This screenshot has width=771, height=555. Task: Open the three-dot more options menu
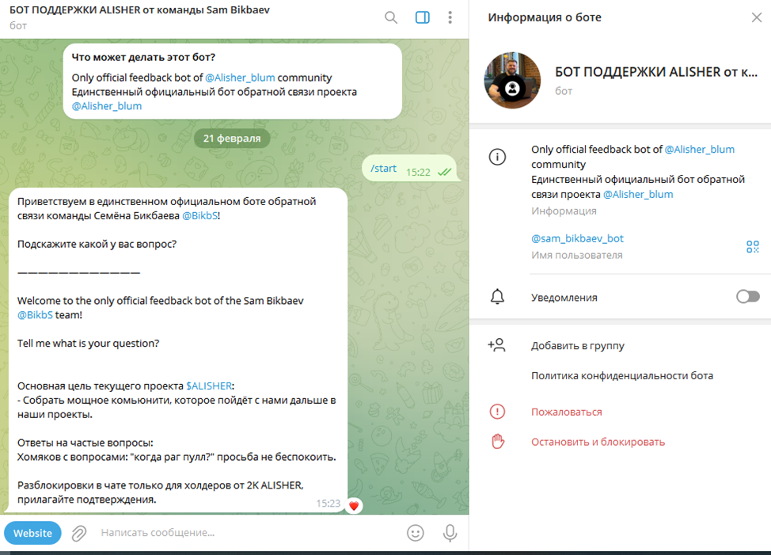click(x=450, y=17)
